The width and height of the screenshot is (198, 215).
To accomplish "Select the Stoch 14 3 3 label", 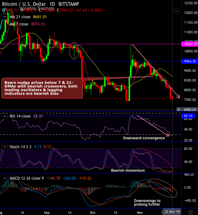I will click(21, 147).
